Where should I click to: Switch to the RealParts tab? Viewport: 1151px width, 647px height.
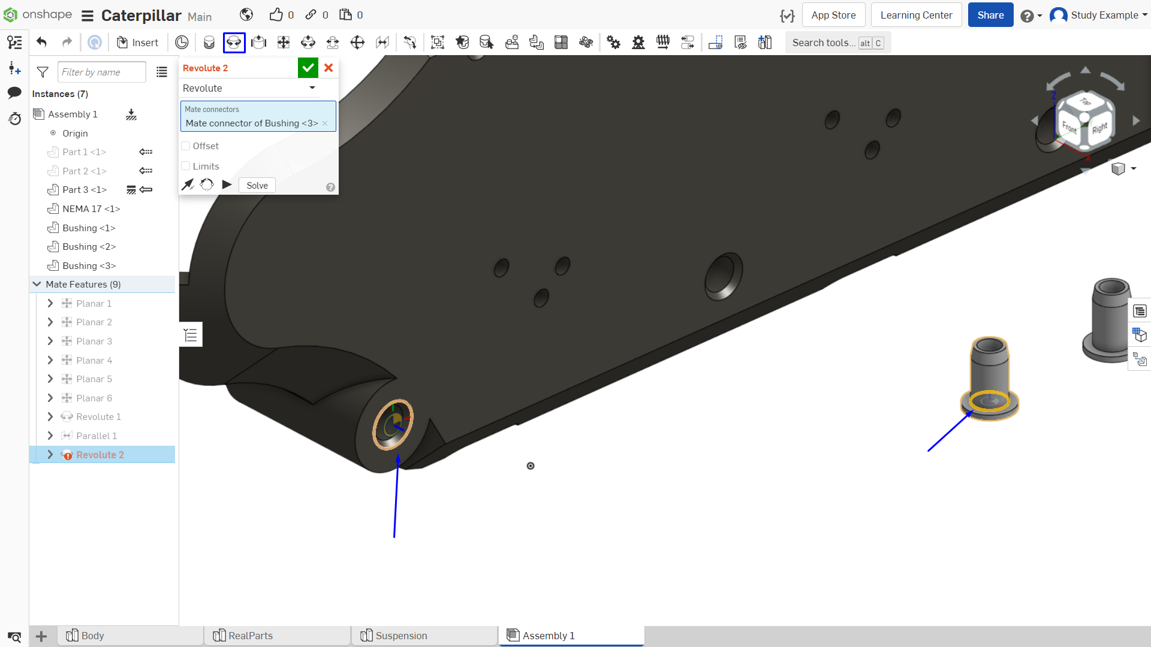point(278,636)
